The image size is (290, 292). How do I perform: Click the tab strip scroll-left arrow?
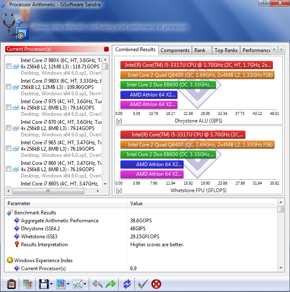274,50
